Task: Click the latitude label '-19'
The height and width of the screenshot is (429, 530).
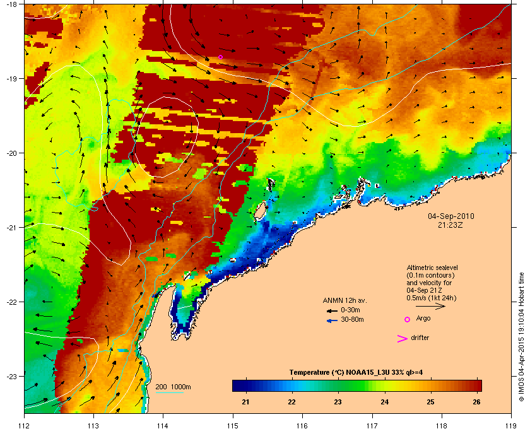Action: point(11,79)
